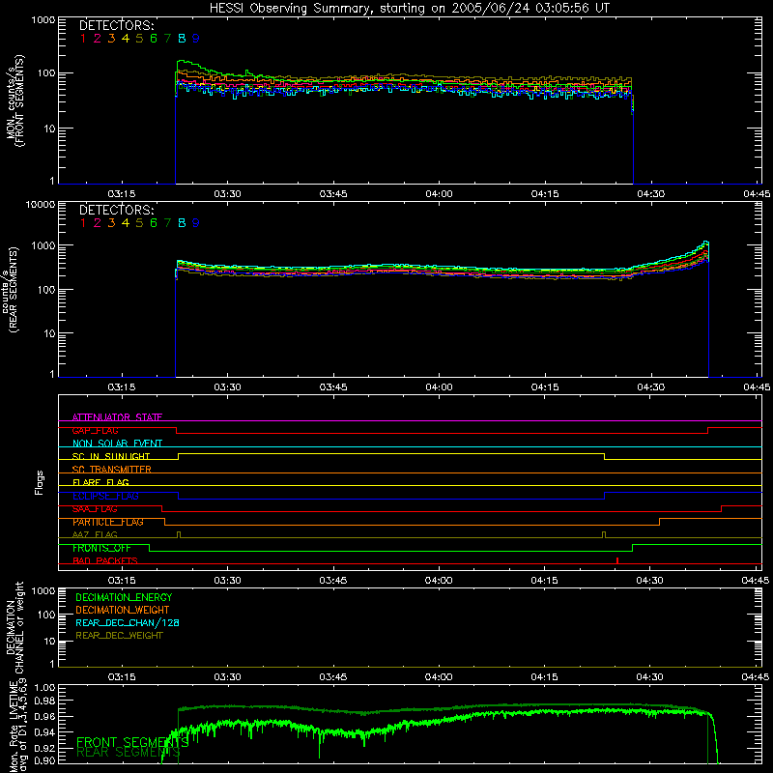Click the 0.94 y-axis value on livetime plot
The width and height of the screenshot is (773, 773).
point(44,732)
